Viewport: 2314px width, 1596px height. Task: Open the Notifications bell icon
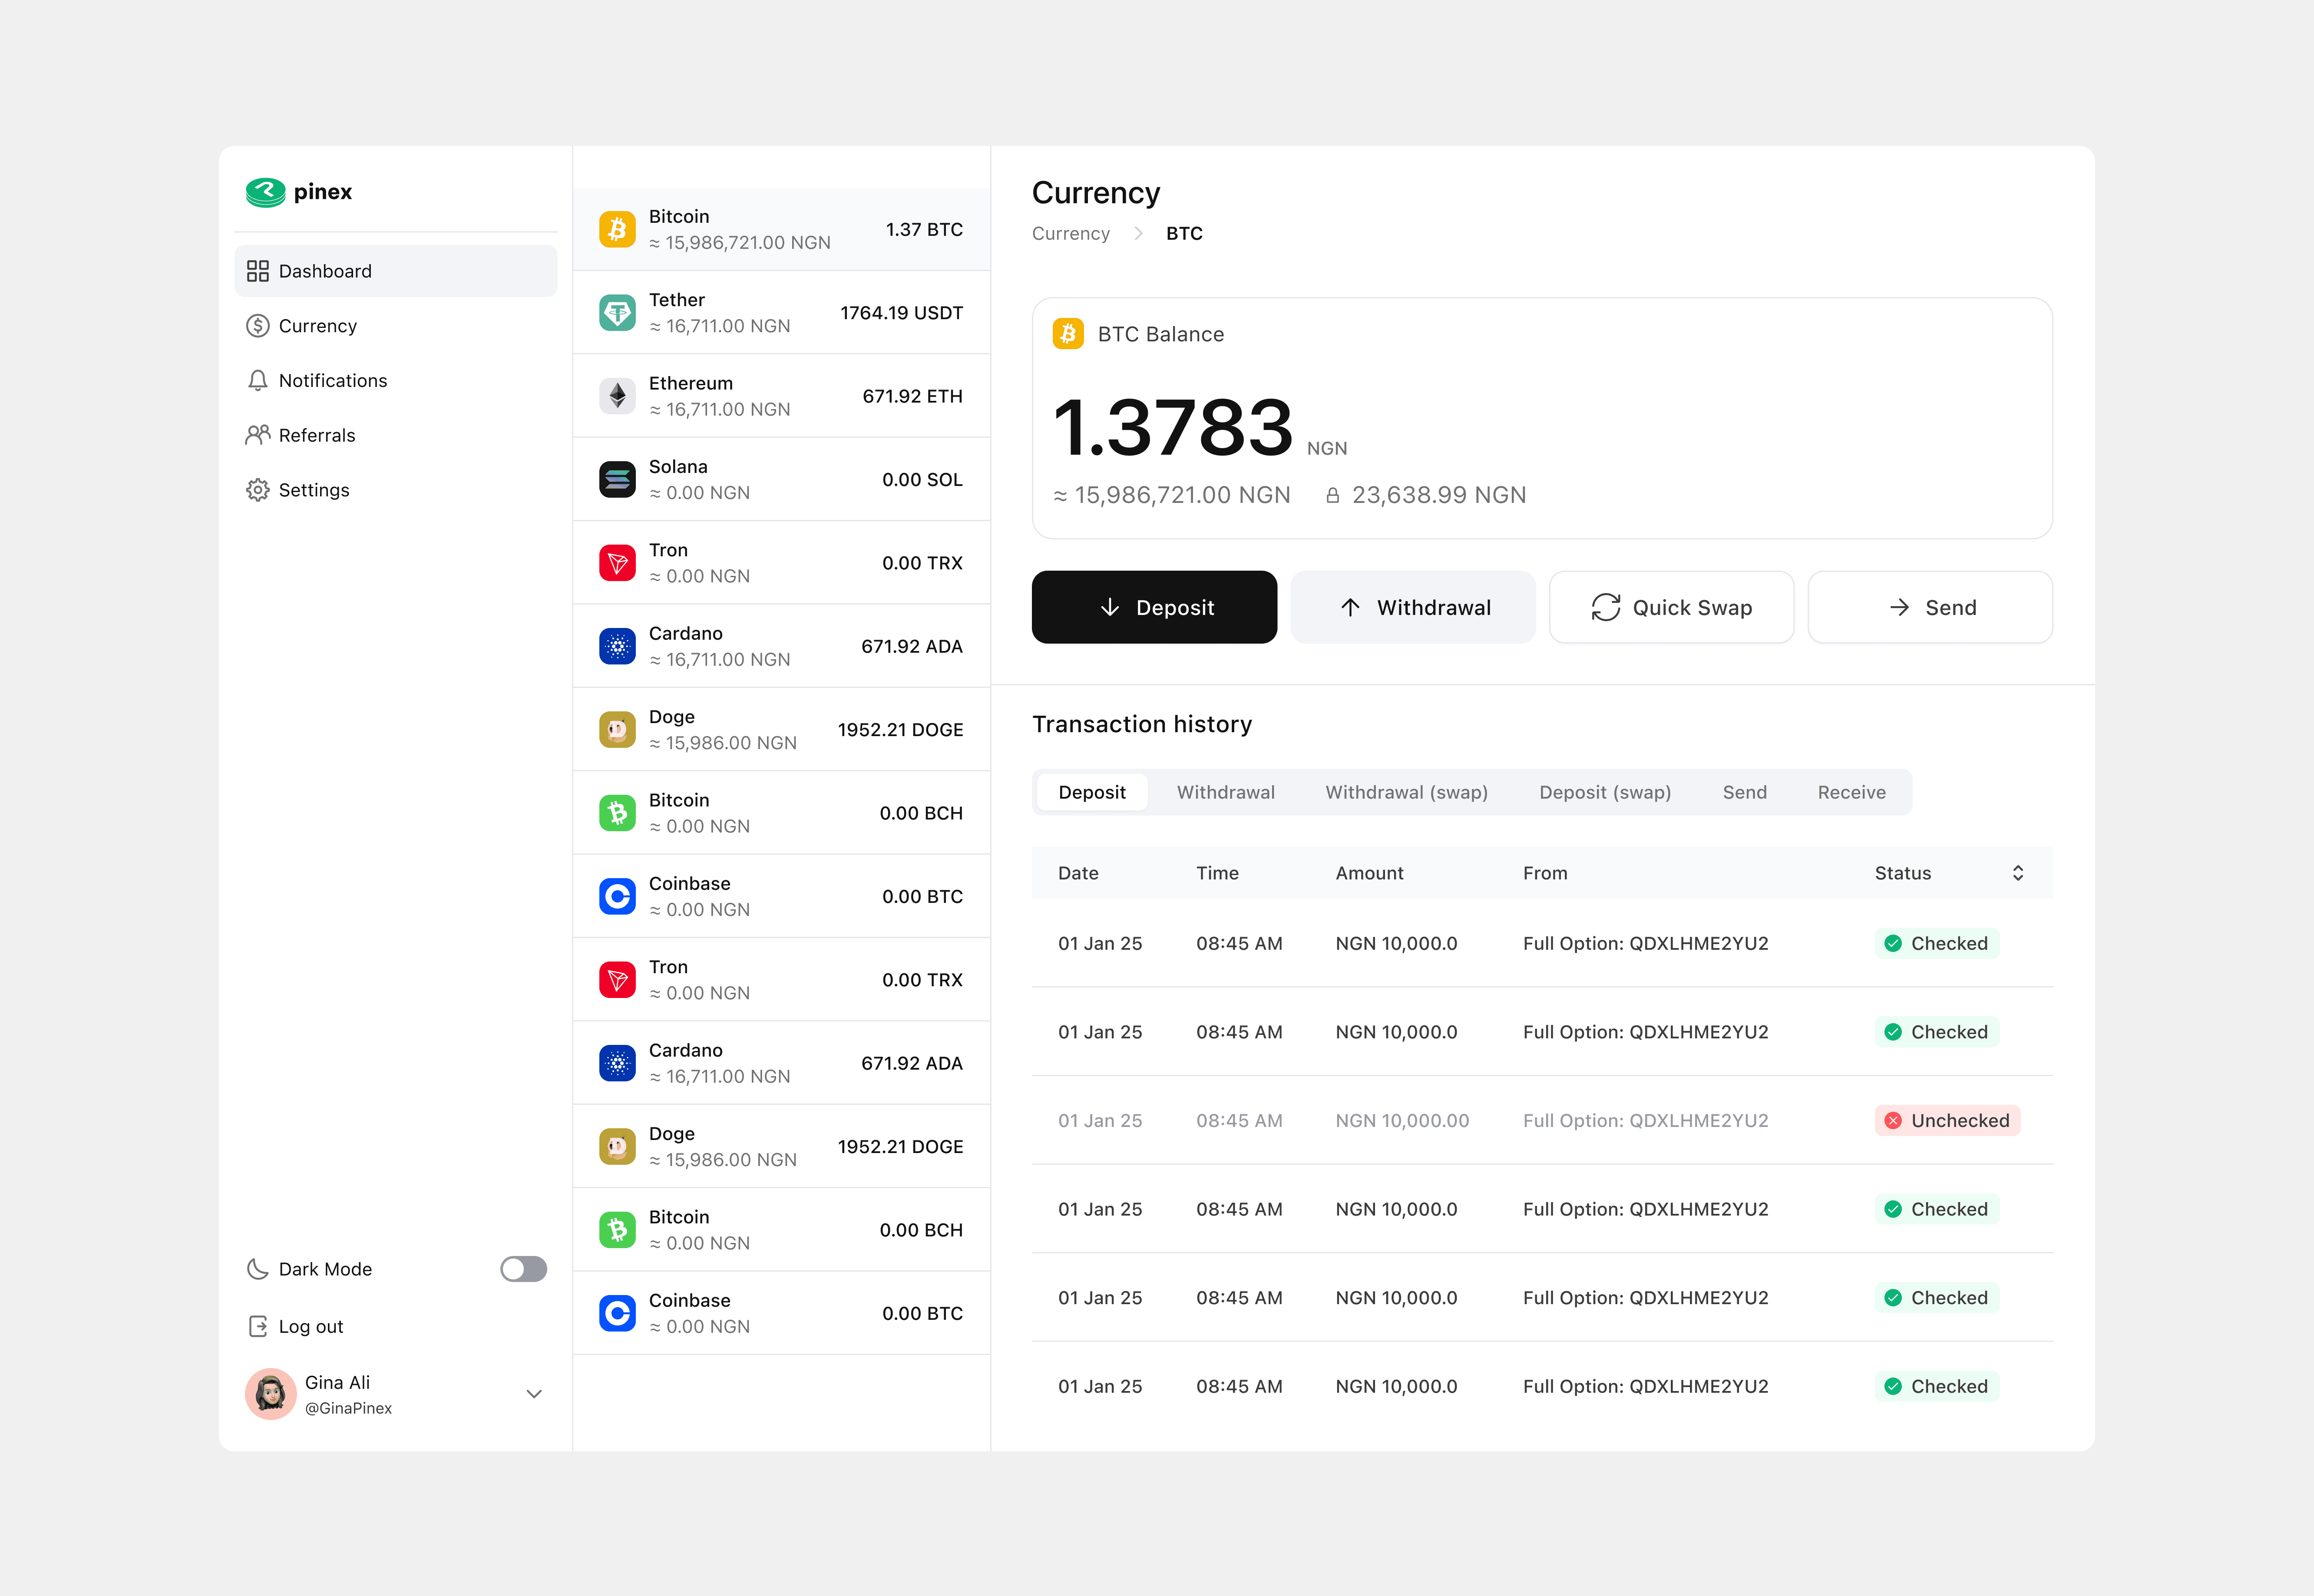(x=258, y=380)
